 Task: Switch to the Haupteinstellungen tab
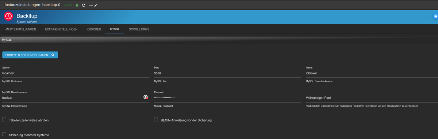click(20, 29)
